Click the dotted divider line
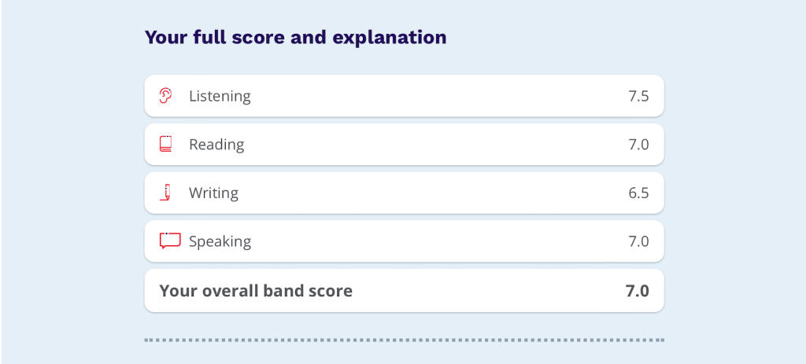The height and width of the screenshot is (364, 806). tap(404, 340)
